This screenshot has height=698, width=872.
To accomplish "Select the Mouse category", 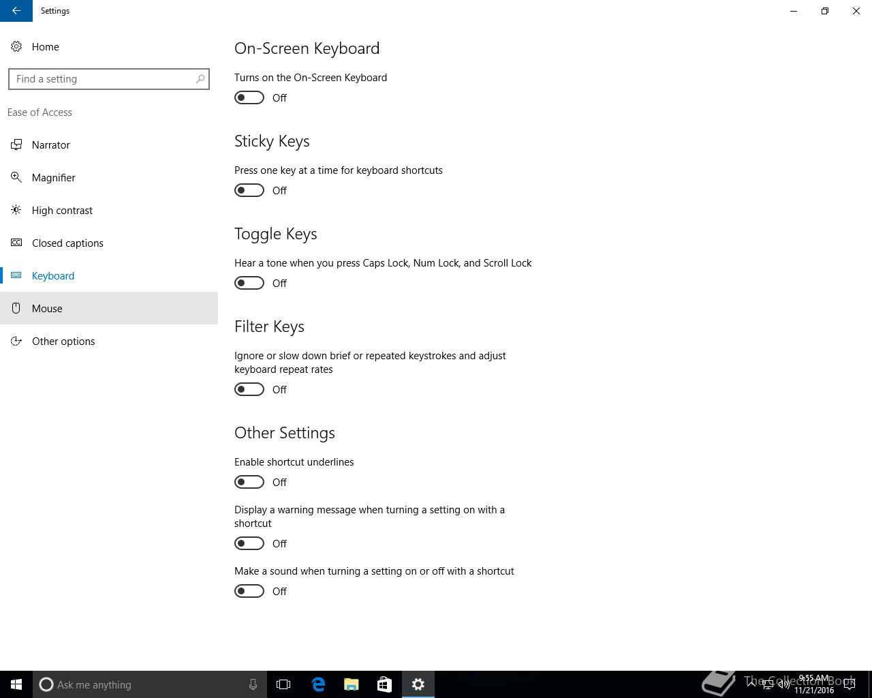I will click(x=109, y=308).
